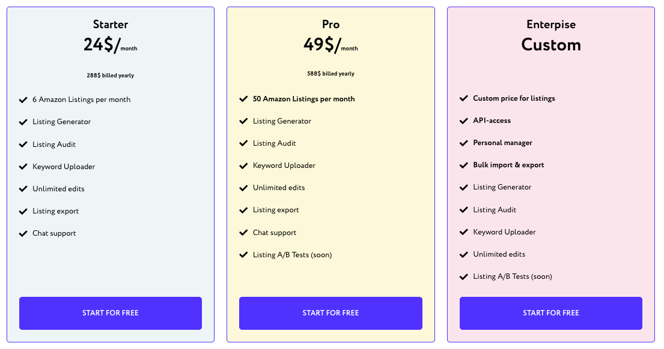Image resolution: width=664 pixels, height=349 pixels.
Task: Click the Enterprise plan START FOR FREE button
Action: tap(551, 313)
